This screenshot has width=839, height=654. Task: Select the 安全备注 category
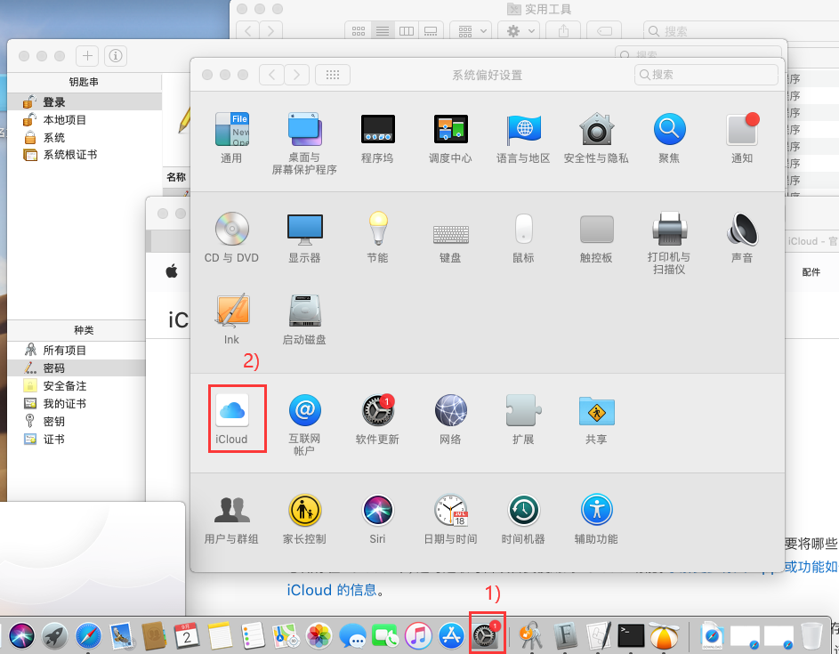[77, 386]
